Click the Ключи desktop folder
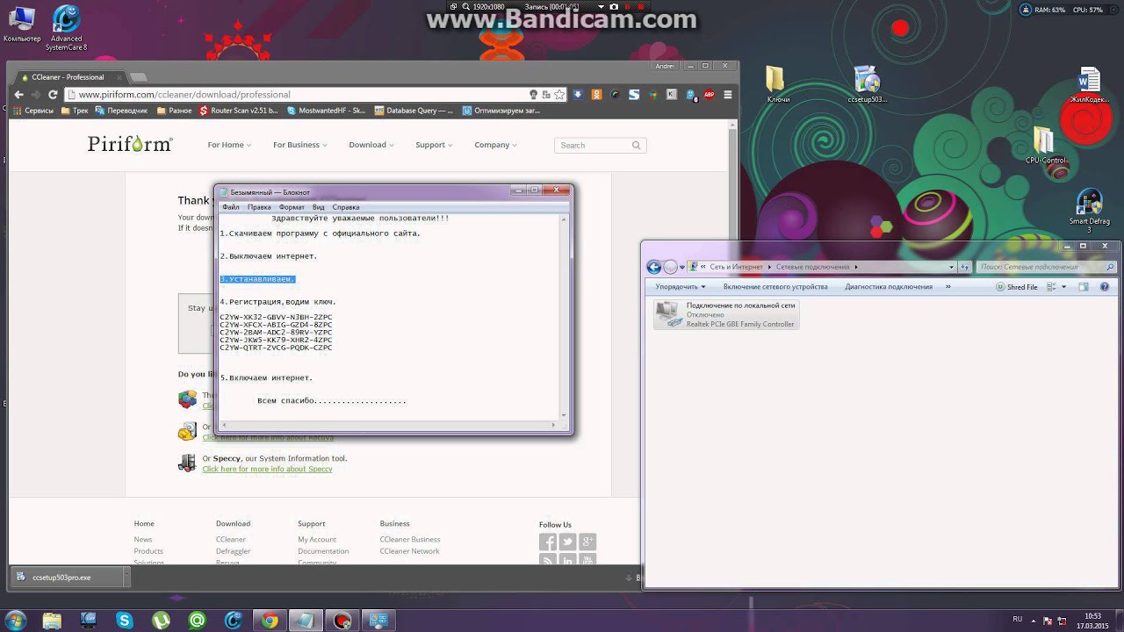Image resolution: width=1124 pixels, height=632 pixels. (x=777, y=84)
